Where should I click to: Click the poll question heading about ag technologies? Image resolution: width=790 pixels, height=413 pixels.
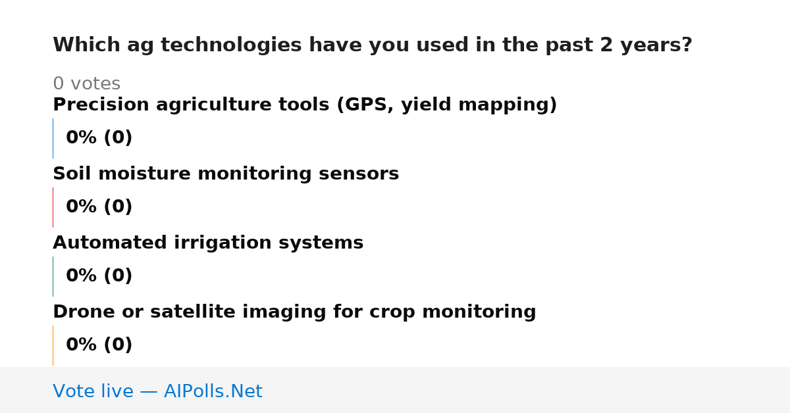click(x=373, y=45)
